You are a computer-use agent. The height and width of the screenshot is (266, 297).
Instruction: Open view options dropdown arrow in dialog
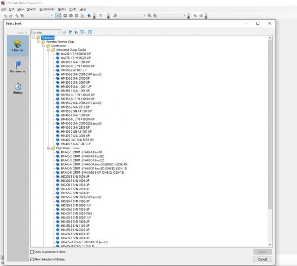(86, 32)
